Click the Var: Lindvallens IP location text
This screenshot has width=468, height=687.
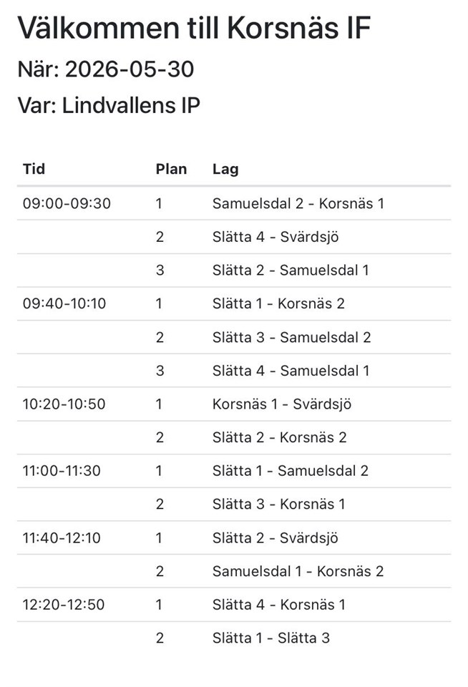[x=109, y=106]
